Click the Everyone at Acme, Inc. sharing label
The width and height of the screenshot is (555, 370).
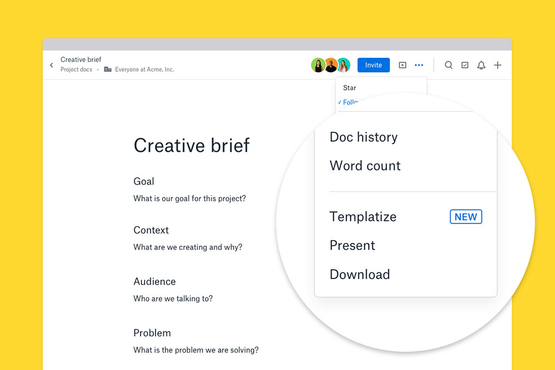pos(144,69)
